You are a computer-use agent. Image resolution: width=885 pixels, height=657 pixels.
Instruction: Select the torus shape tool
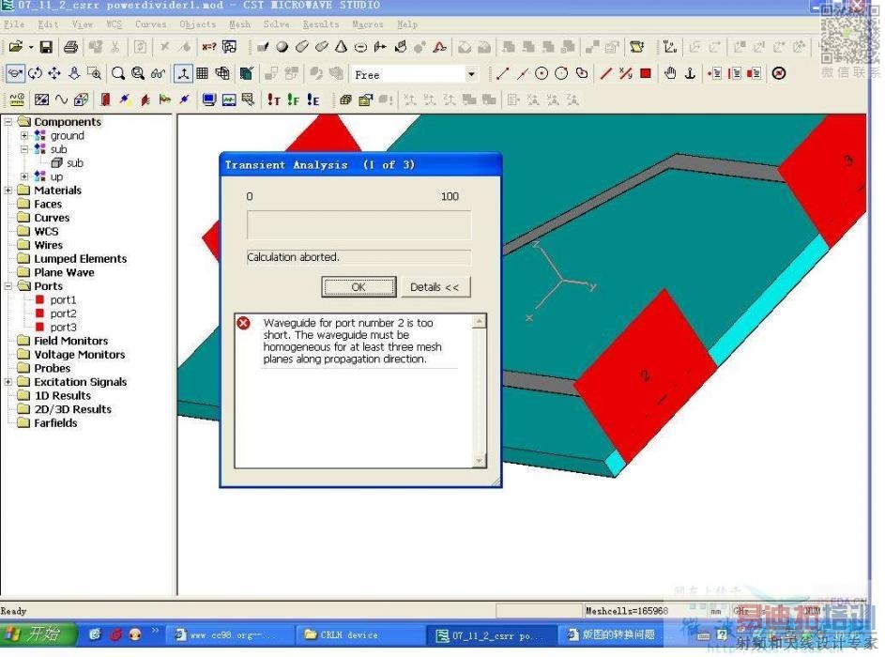tap(360, 47)
